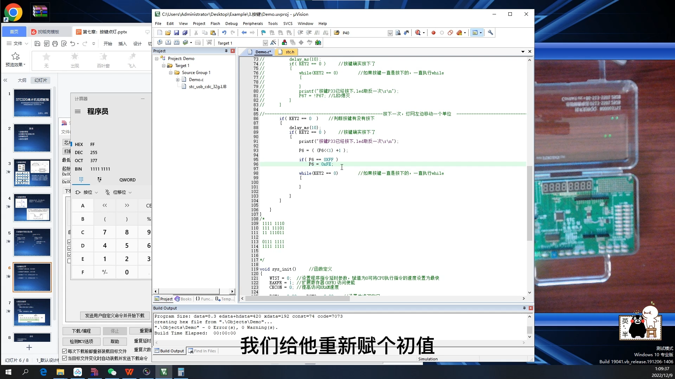
Task: Collapse the Target 1 tree node
Action: [x=163, y=66]
